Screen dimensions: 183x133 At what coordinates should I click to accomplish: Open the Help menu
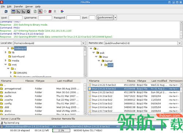pos(38,7)
